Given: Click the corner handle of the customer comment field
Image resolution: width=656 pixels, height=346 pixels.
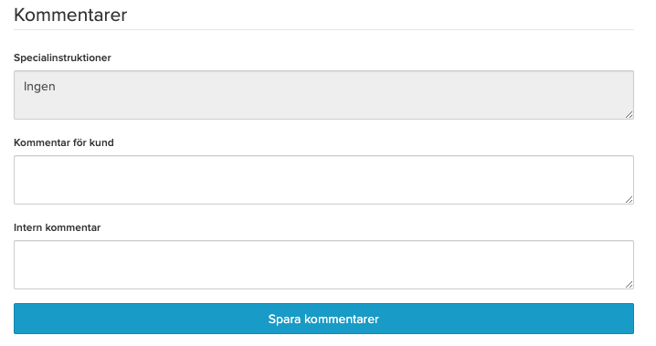Looking at the screenshot, I should [629, 199].
